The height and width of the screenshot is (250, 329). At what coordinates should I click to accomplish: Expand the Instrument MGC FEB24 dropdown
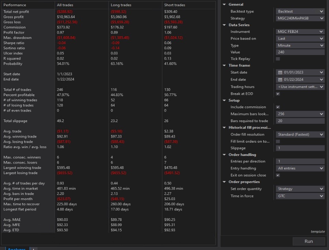pos(300,32)
